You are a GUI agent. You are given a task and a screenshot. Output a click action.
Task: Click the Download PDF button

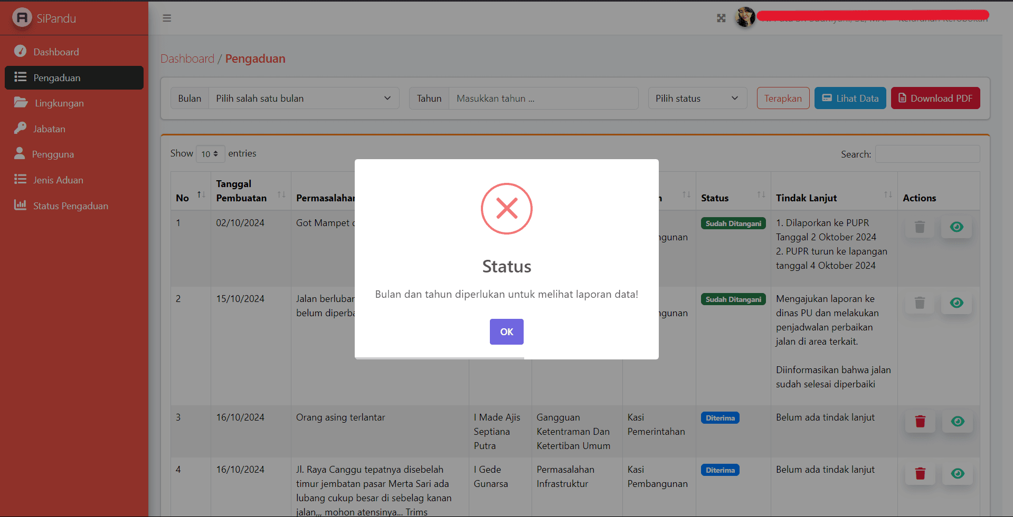935,99
